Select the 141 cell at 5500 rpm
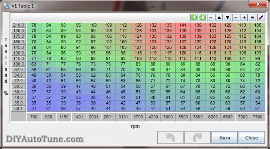This screenshot has width=270, height=149. tap(183, 25)
